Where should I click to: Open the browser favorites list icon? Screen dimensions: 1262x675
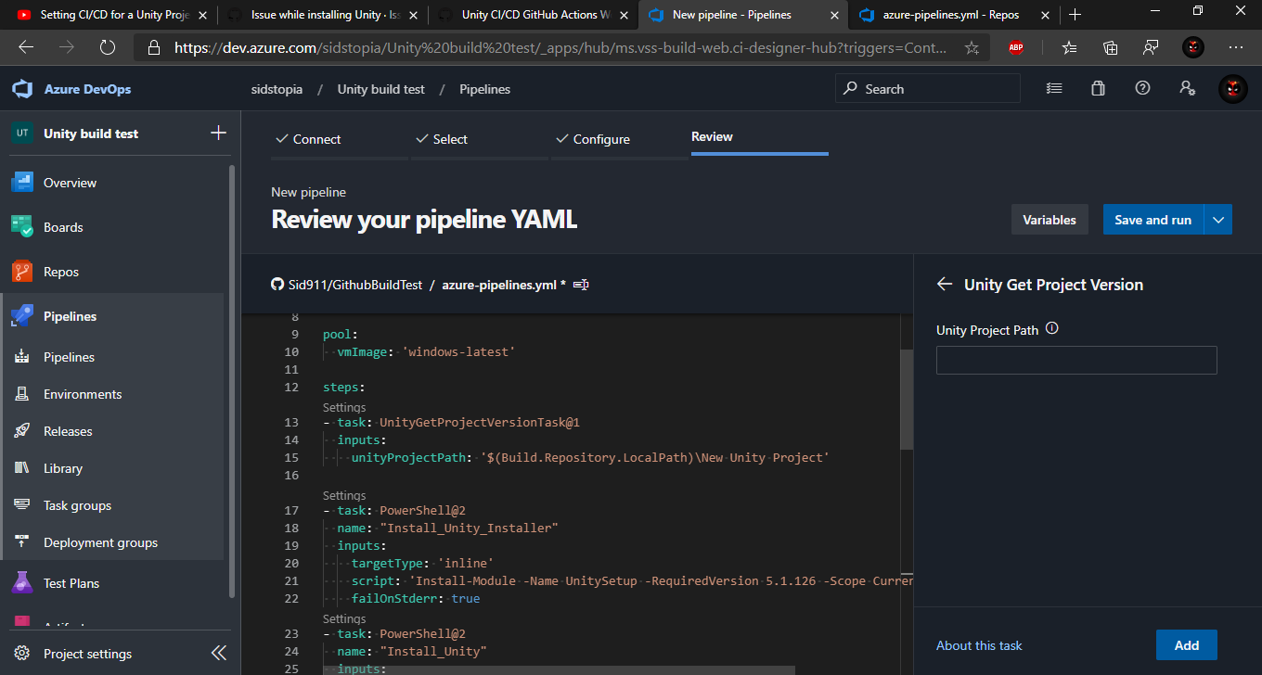click(x=1069, y=47)
